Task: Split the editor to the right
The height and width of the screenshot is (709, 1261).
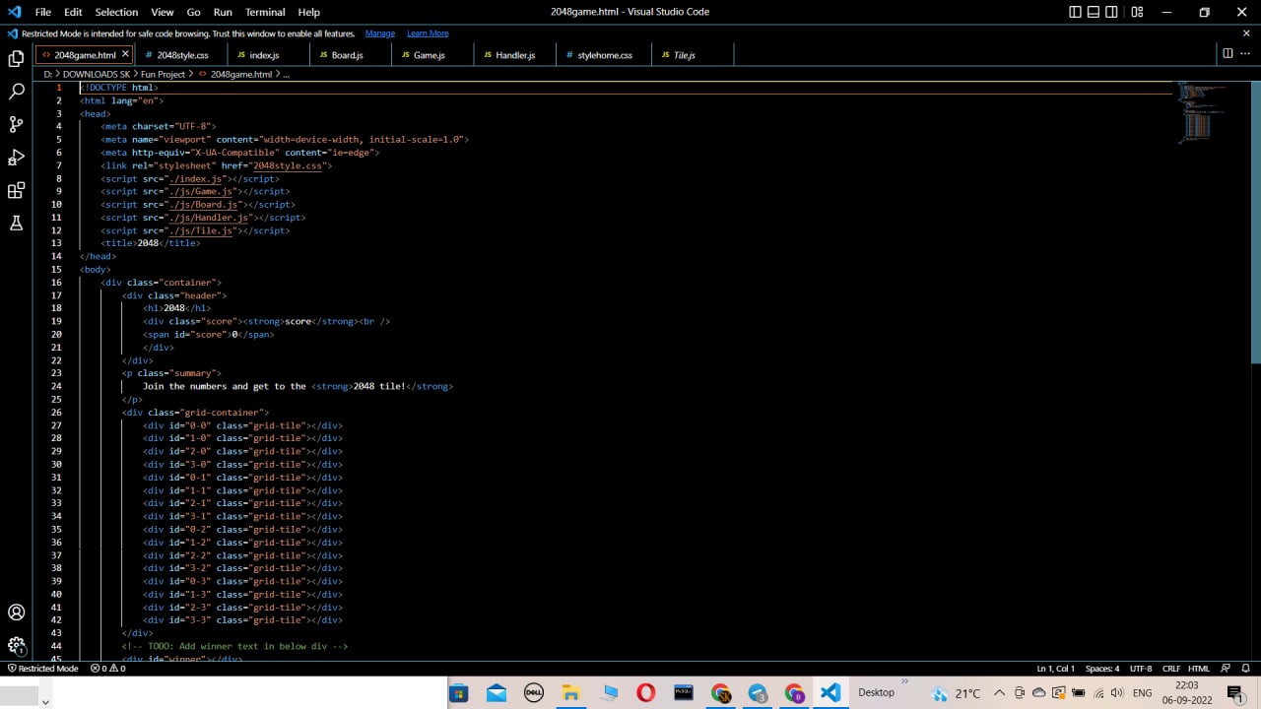Action: [x=1228, y=53]
